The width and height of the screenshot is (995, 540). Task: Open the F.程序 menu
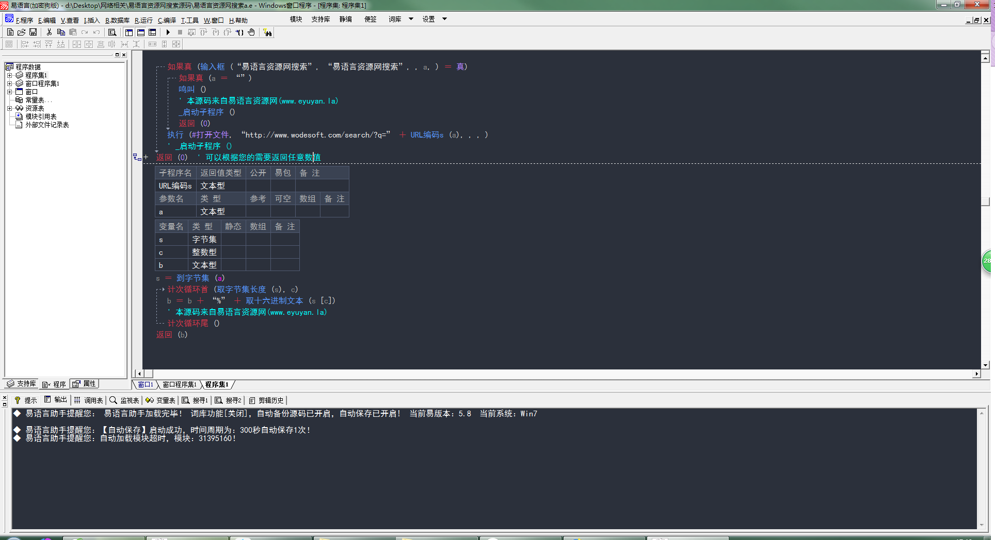24,20
